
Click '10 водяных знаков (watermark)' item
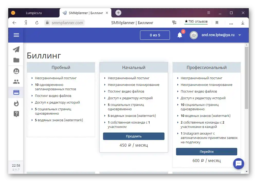(x=206, y=116)
